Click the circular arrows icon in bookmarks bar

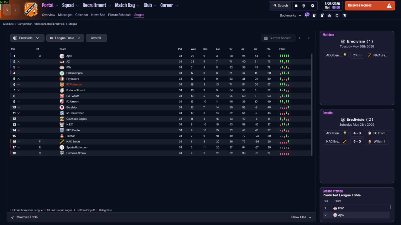pos(337,15)
